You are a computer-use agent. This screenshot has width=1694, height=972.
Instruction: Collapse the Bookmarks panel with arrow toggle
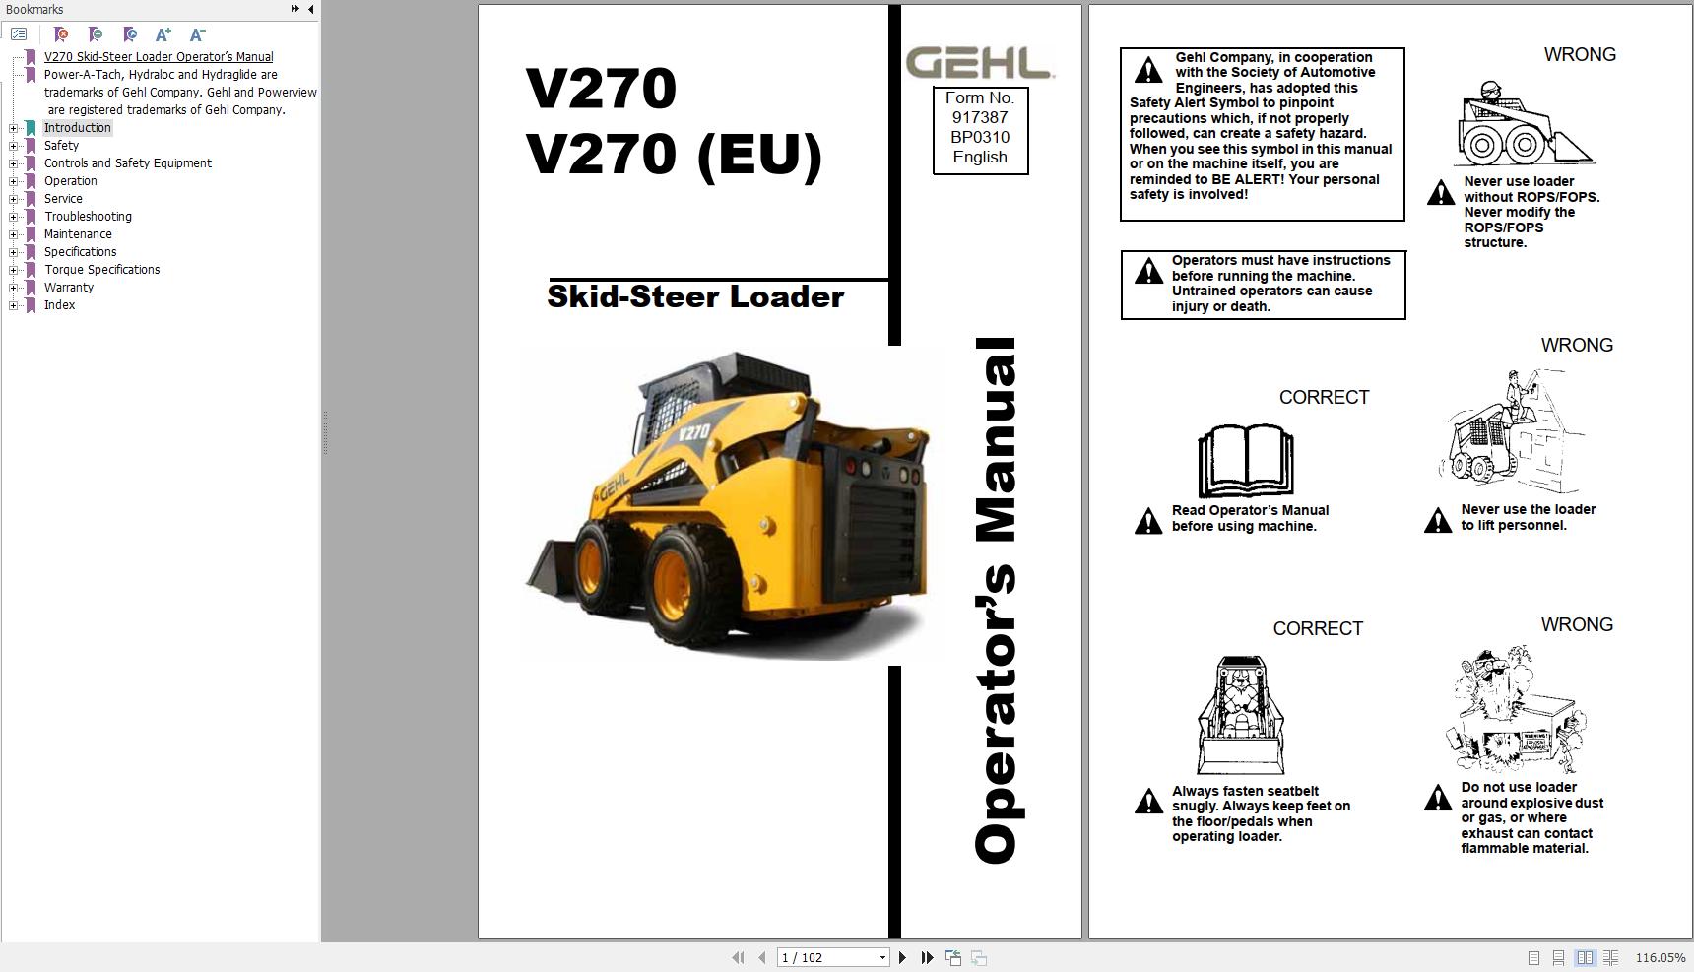pos(310,9)
